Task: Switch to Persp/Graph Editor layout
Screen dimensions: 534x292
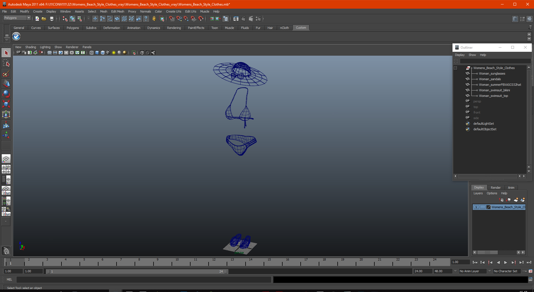Action: [6, 190]
